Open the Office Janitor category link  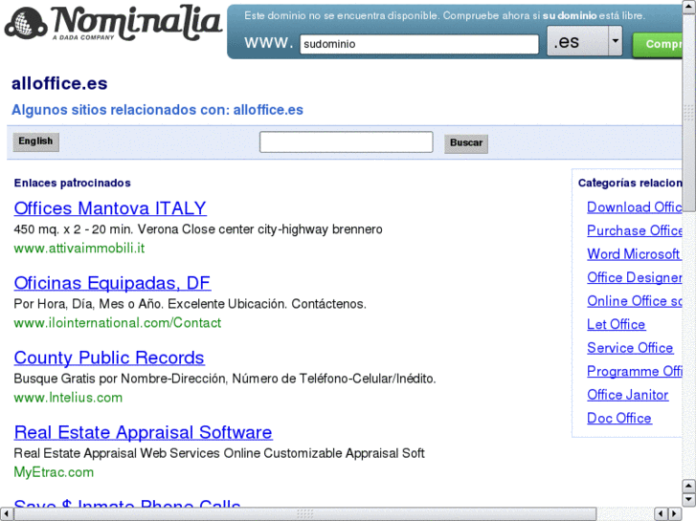coord(628,395)
